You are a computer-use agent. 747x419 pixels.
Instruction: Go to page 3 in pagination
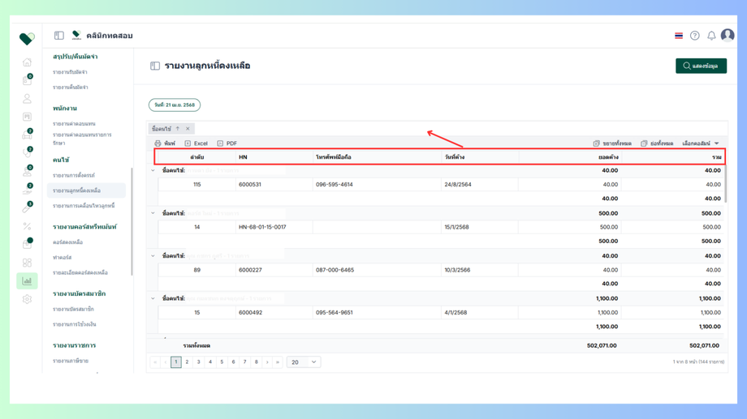[199, 362]
